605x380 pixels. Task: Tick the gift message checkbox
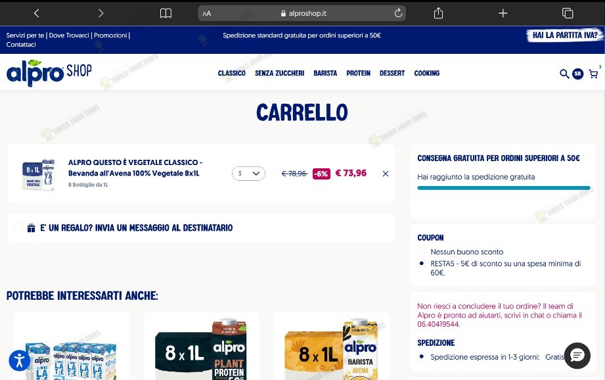(x=18, y=227)
